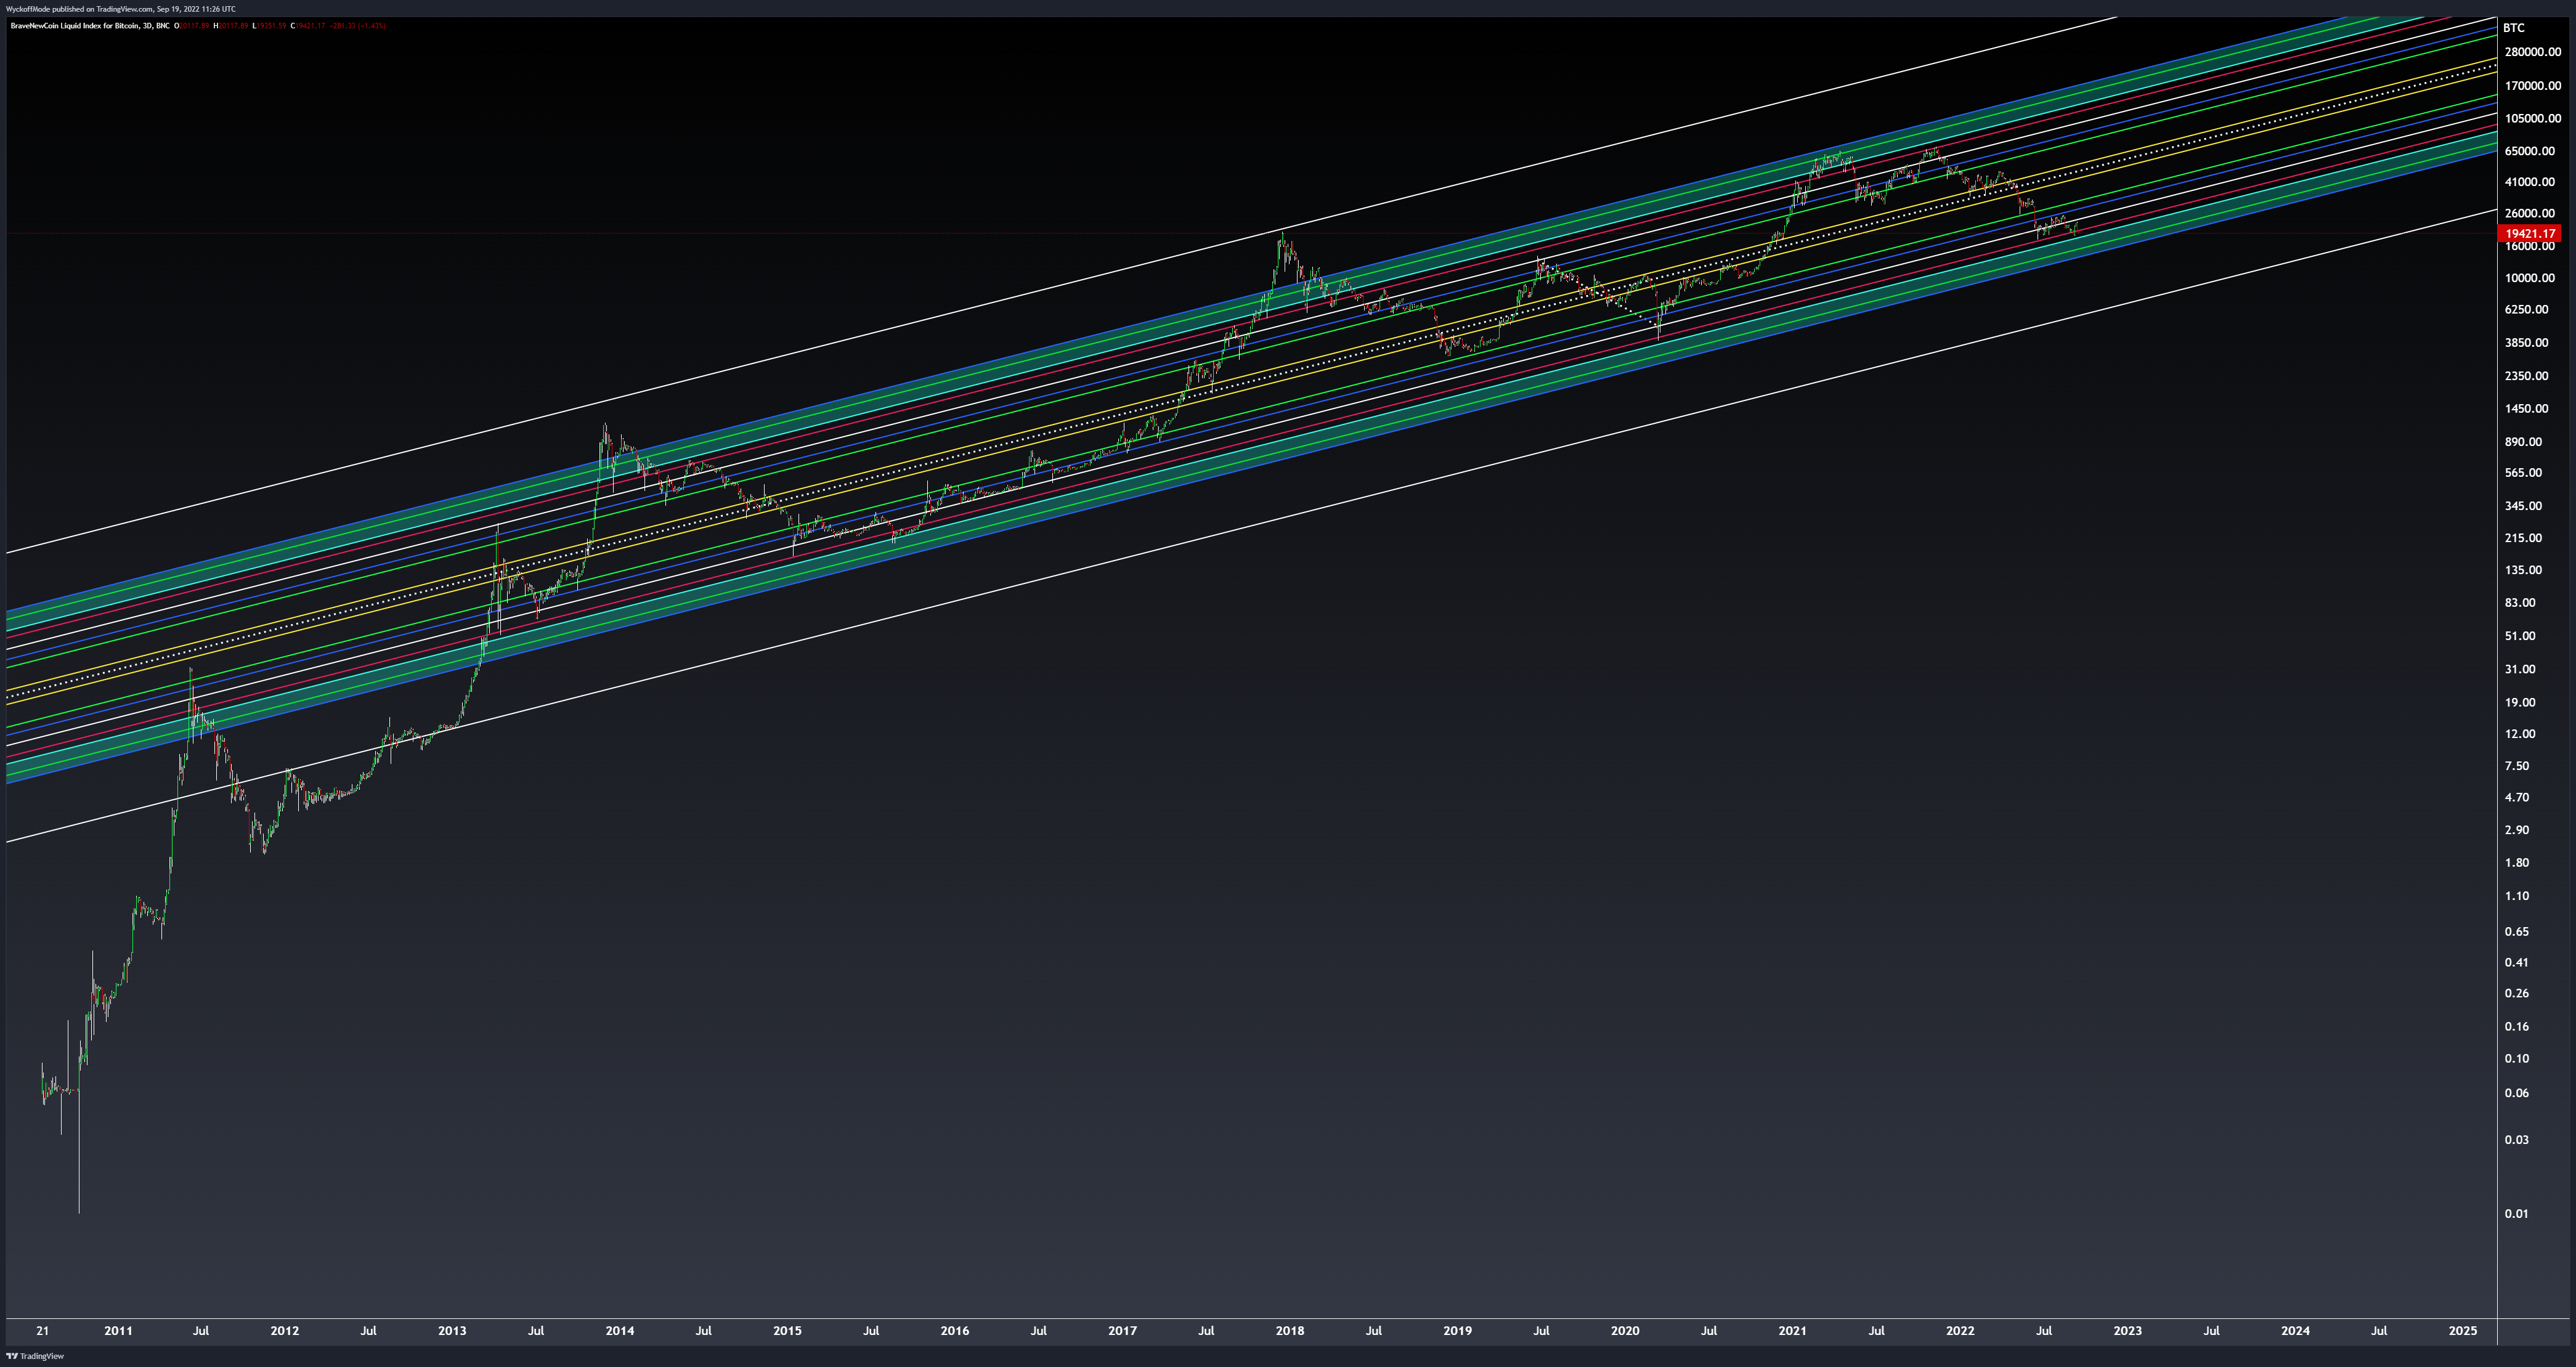Click the 2019 year label on time axis

1458,1331
